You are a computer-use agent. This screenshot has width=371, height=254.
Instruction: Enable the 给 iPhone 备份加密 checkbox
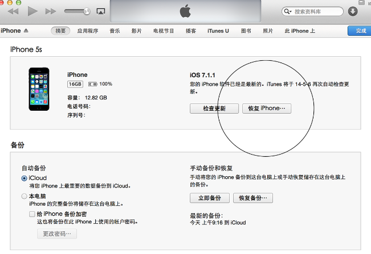tap(32, 214)
